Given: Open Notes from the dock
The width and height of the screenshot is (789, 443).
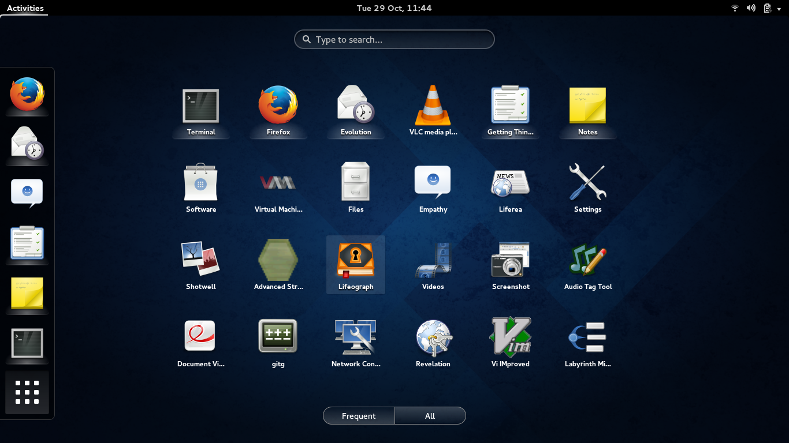Looking at the screenshot, I should [27, 296].
